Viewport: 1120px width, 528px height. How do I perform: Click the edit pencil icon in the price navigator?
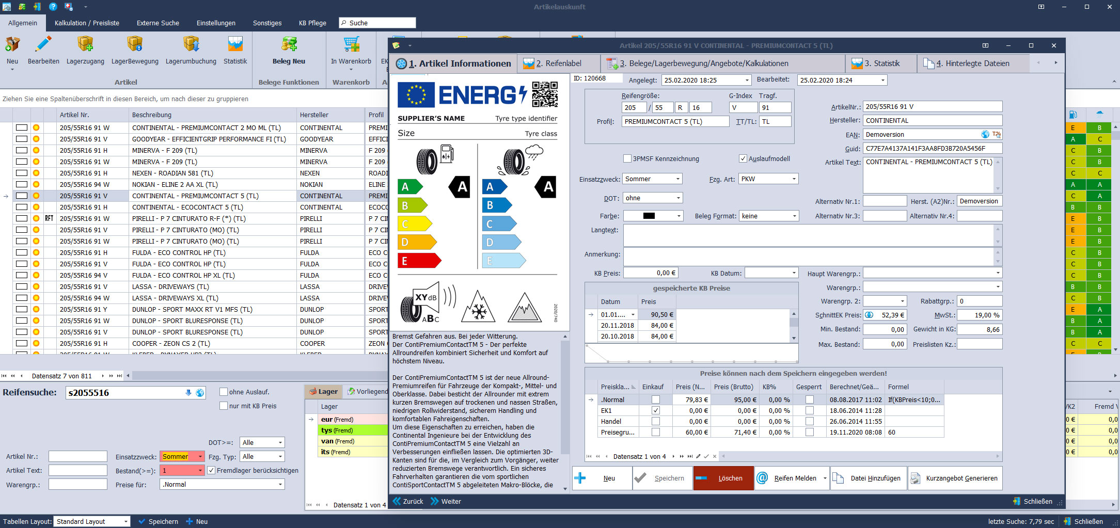(x=698, y=456)
